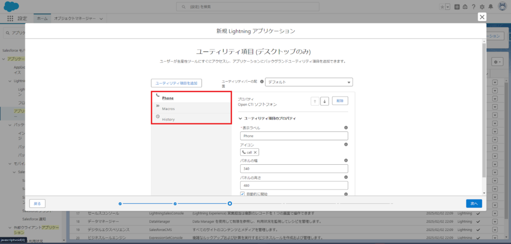
Task: Select the Macros utility item
Action: pyautogui.click(x=191, y=109)
